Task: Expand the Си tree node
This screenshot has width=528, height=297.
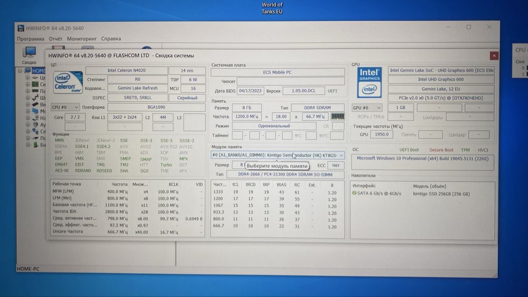Action: [x=27, y=84]
